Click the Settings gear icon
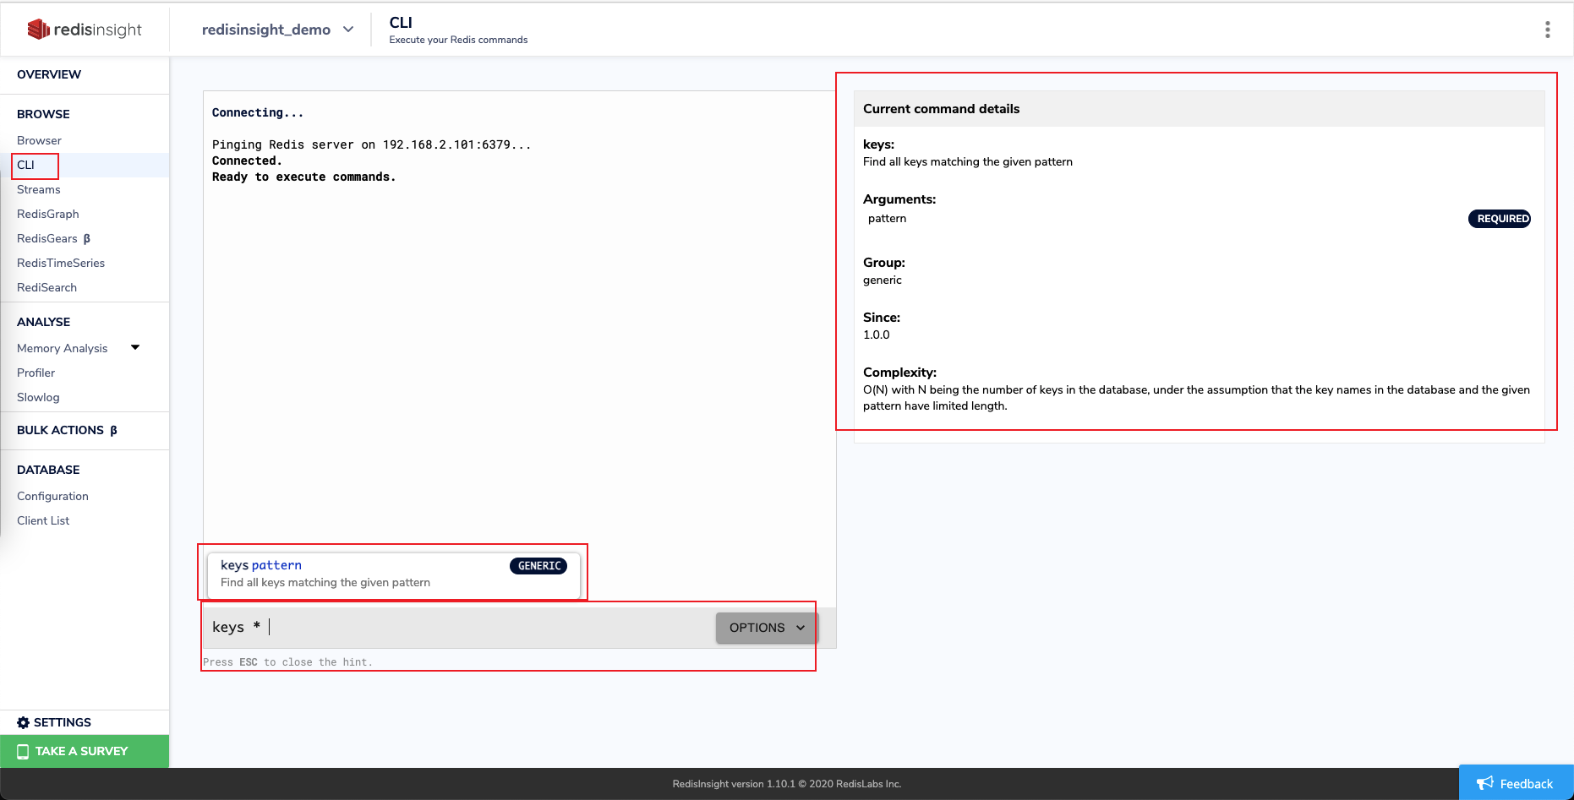Image resolution: width=1574 pixels, height=800 pixels. pyautogui.click(x=23, y=722)
